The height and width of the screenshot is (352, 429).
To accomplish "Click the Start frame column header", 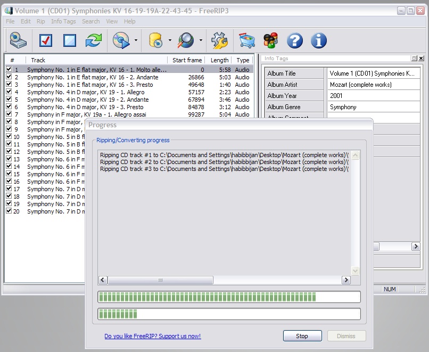I will click(x=187, y=60).
